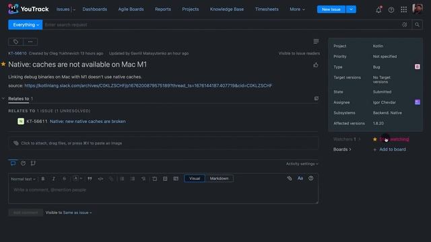Apply italic formatting in comment editor
The height and width of the screenshot is (242, 431).
(54, 179)
